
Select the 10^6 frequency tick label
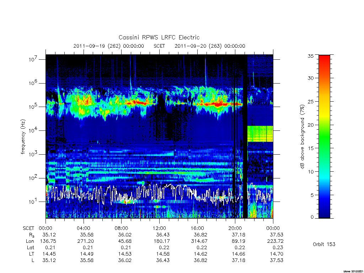(x=33, y=83)
